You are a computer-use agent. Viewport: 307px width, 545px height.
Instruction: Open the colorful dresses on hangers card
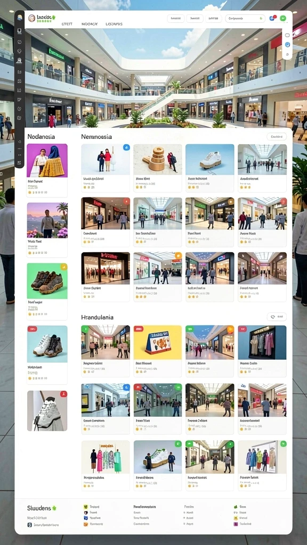[106, 466]
